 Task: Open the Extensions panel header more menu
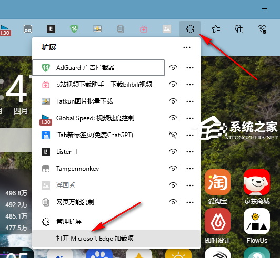coord(187,47)
